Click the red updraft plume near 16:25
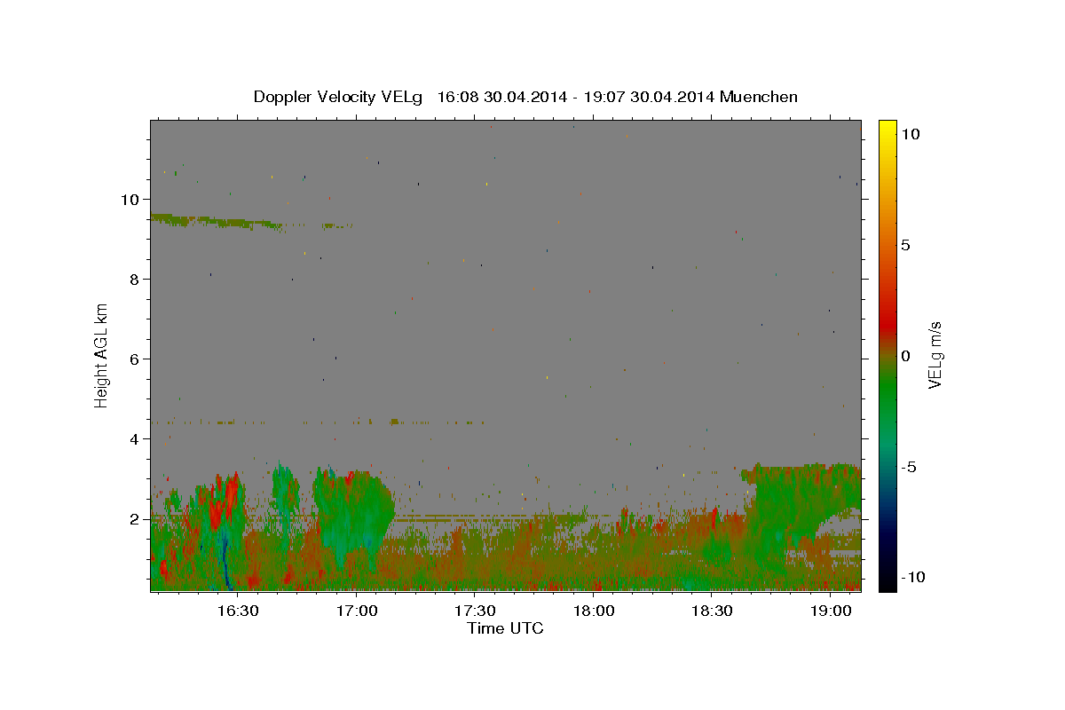The image size is (1065, 710). click(225, 501)
